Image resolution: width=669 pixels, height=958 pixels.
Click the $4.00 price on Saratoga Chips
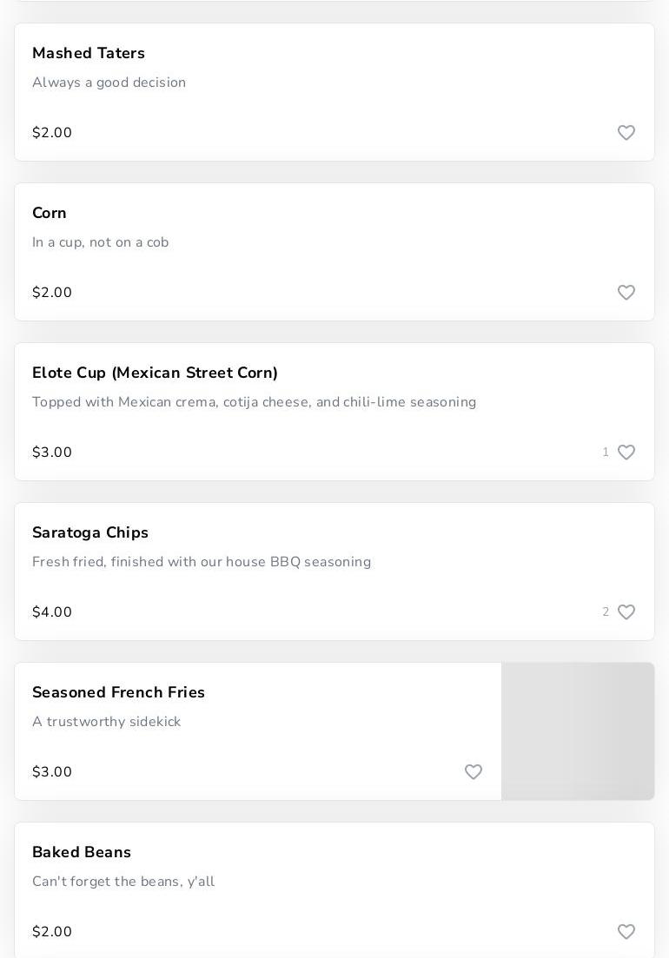52,612
